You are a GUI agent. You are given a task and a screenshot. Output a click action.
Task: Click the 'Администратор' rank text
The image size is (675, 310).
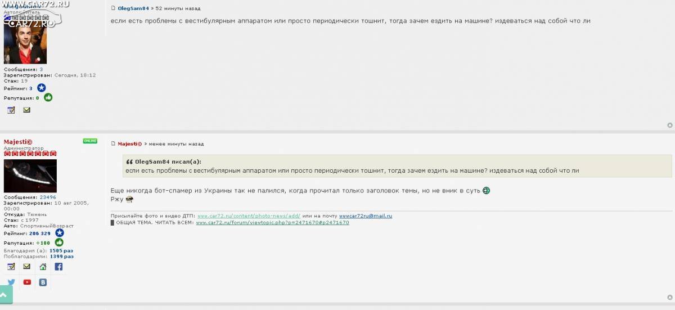(24, 149)
